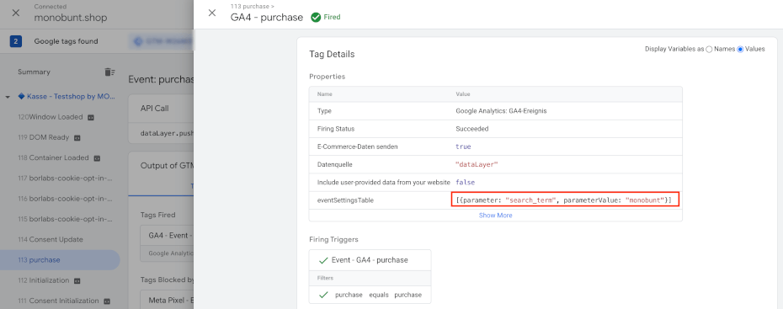
Task: Click the icon beside DOM Ready
Action: pyautogui.click(x=77, y=138)
